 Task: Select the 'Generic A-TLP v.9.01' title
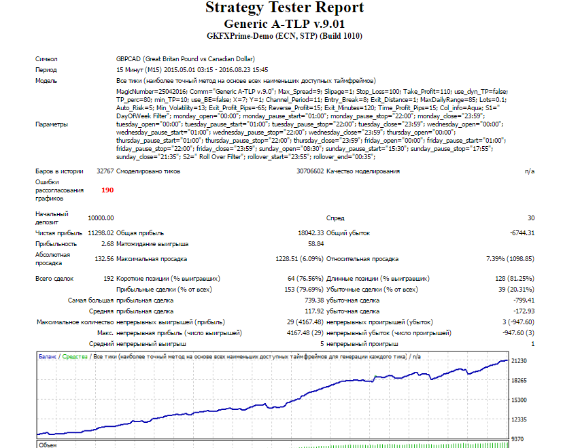(x=284, y=24)
